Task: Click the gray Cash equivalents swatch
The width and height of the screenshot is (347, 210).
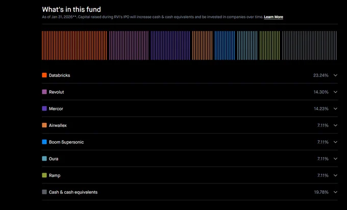Action: (x=44, y=192)
